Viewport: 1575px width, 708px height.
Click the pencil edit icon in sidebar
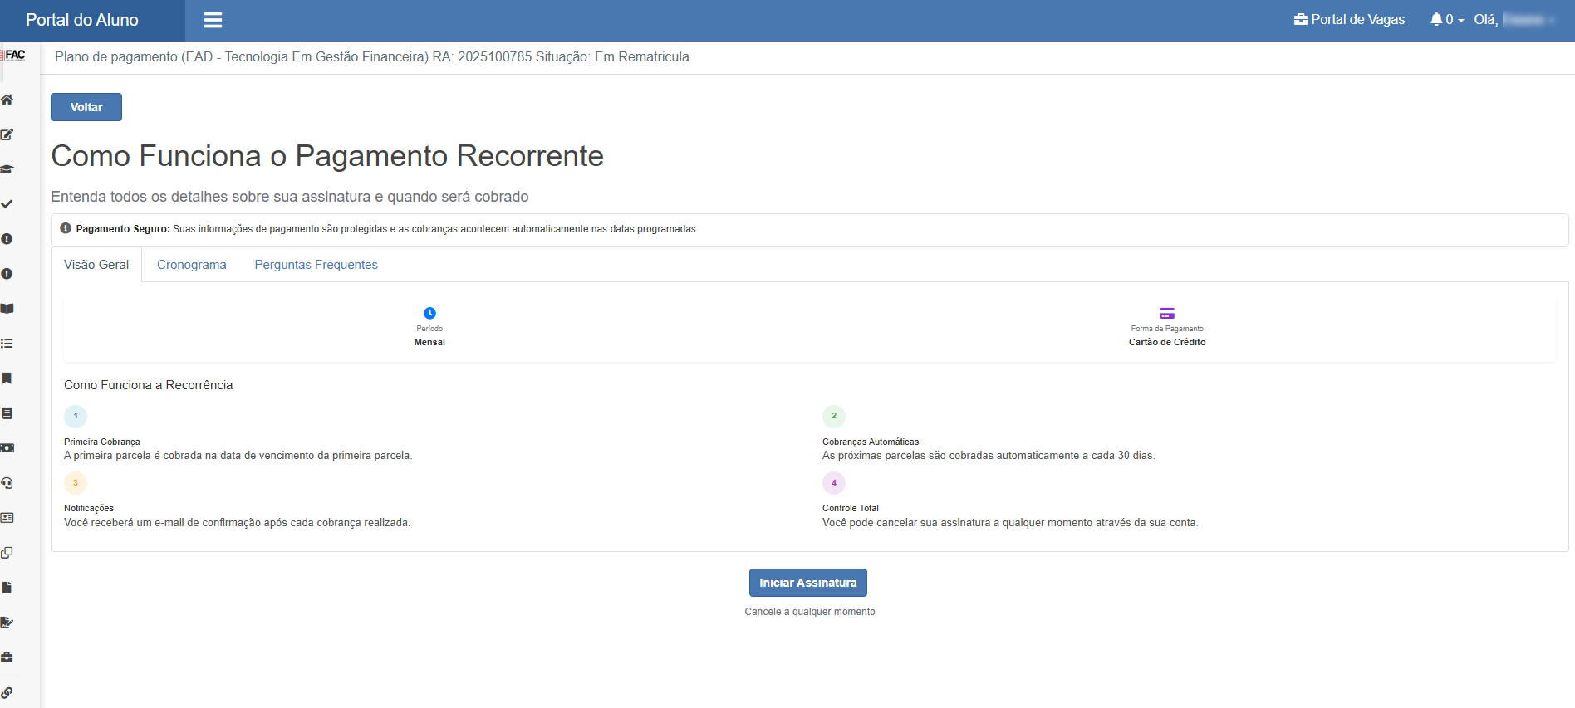pos(7,134)
